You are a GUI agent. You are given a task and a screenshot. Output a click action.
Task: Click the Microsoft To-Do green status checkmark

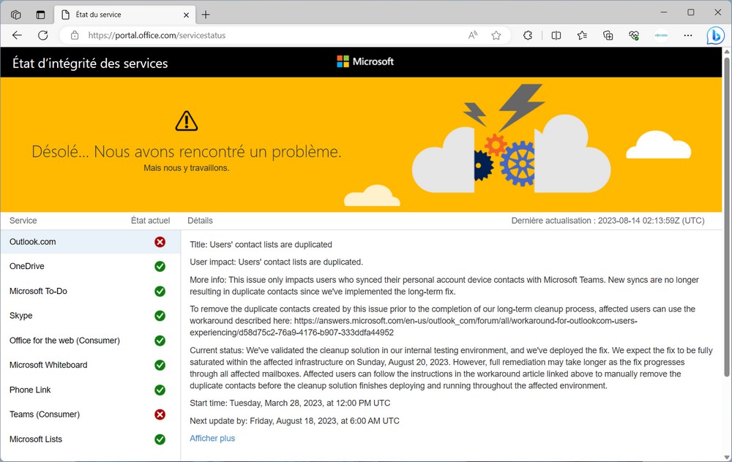[x=160, y=291]
